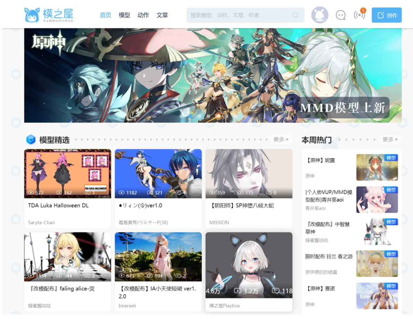Open author 罗伊德的防晒霜 page

coord(321,272)
